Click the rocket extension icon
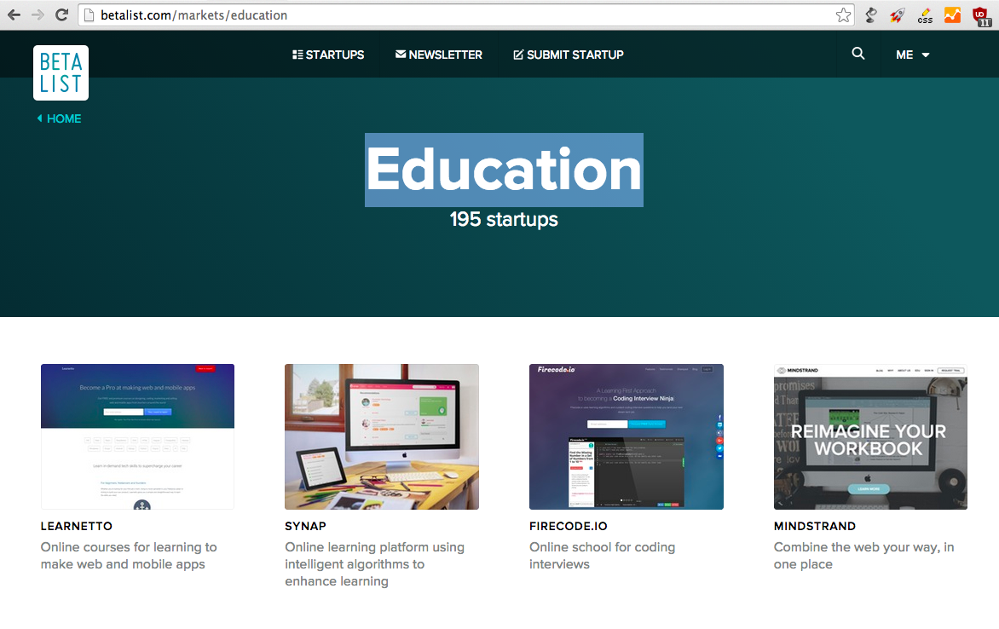The image size is (999, 629). tap(897, 15)
